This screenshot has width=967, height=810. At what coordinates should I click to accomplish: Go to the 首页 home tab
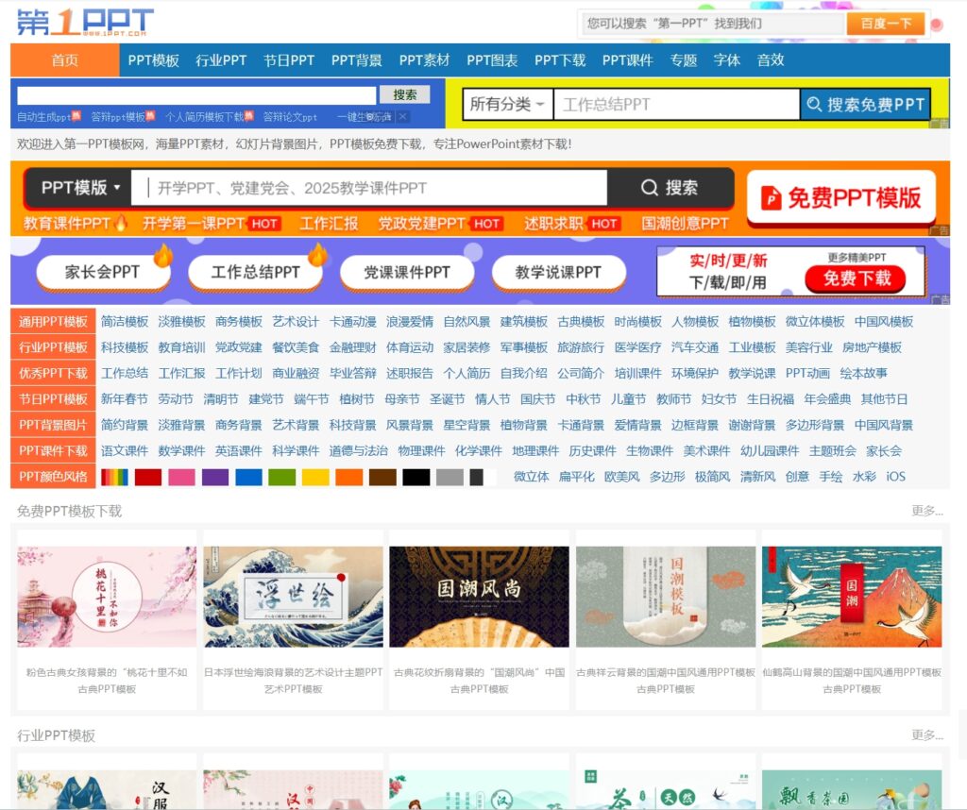65,59
